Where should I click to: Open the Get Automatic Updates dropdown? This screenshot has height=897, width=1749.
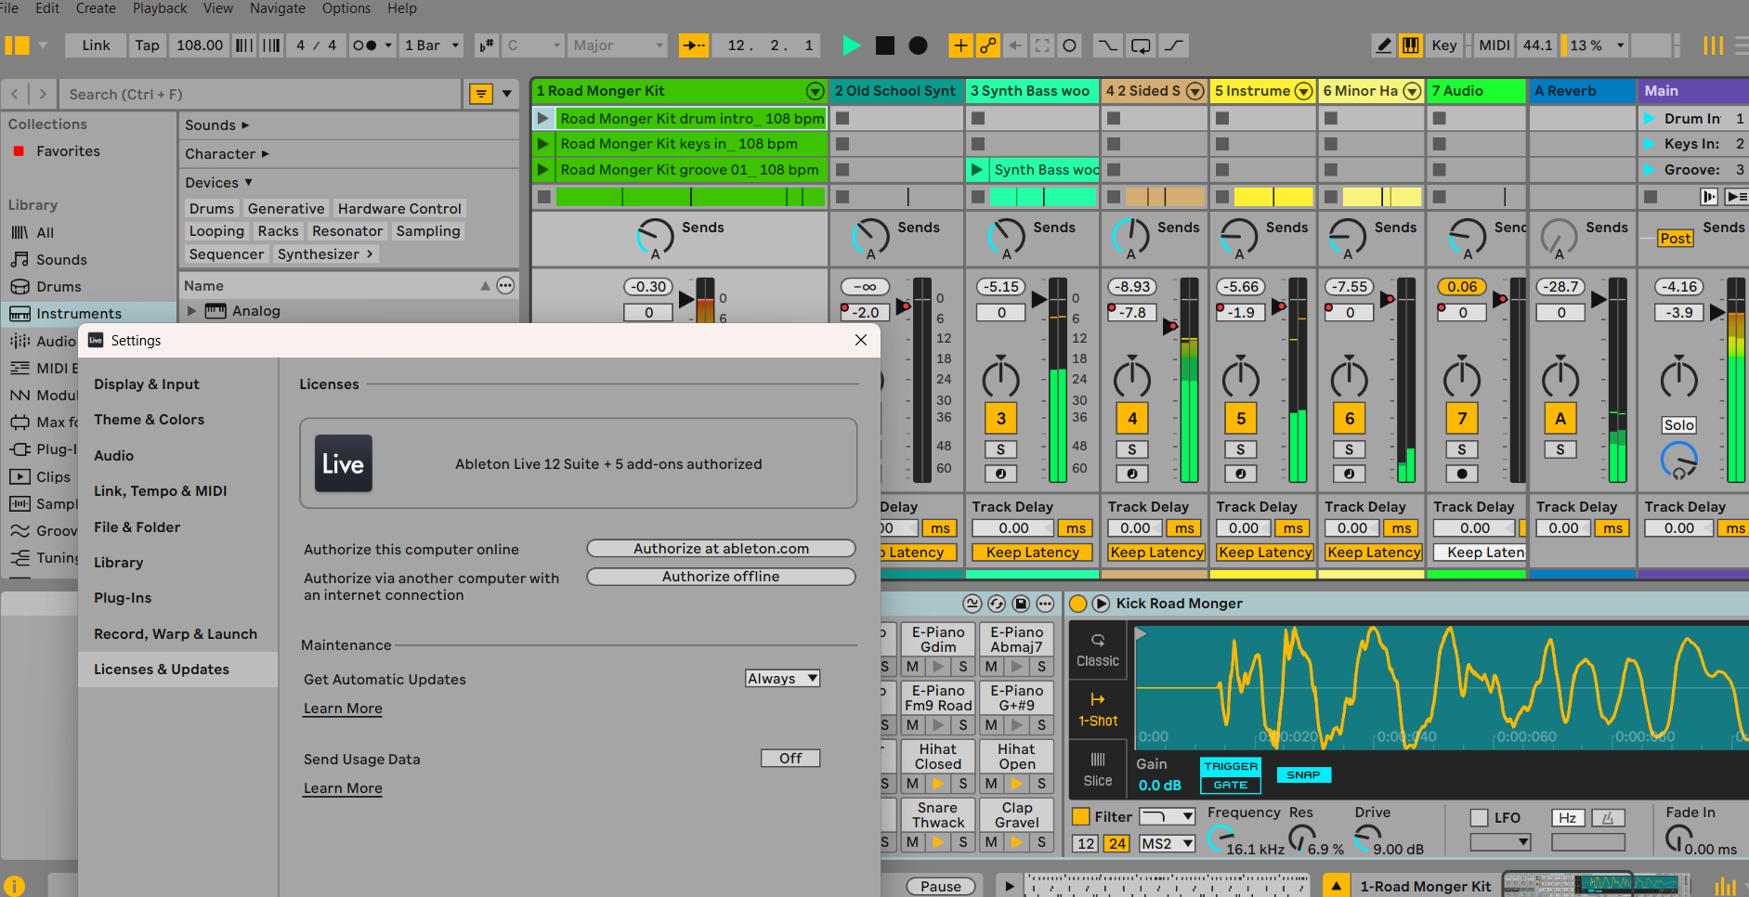(782, 678)
